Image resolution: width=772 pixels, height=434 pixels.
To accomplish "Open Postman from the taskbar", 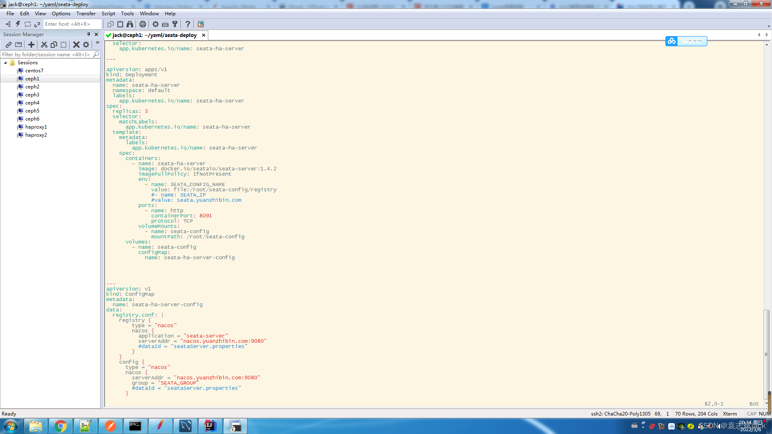I will pos(110,426).
